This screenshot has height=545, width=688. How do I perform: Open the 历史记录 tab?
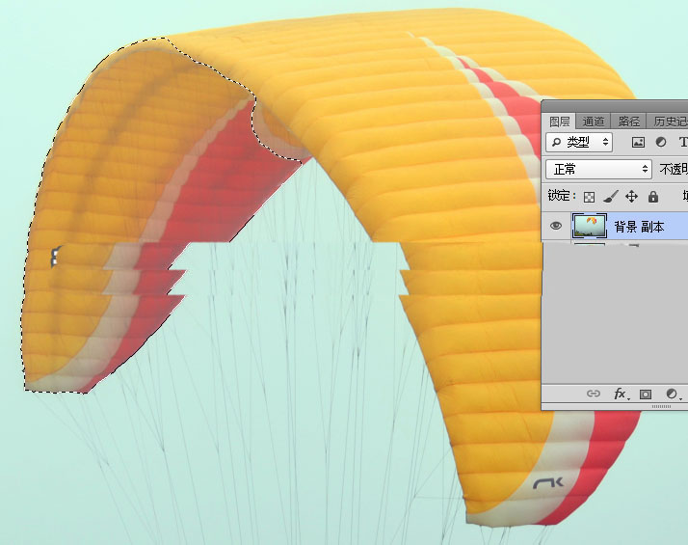pyautogui.click(x=670, y=122)
